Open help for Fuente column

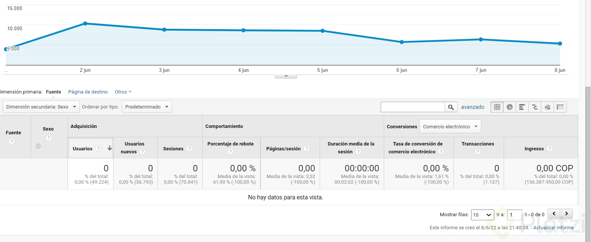pos(12,141)
